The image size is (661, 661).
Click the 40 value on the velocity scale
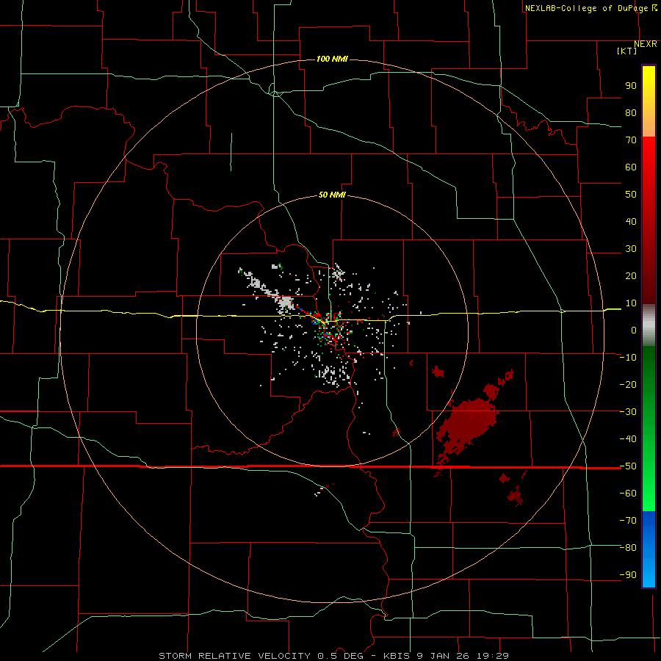[631, 222]
